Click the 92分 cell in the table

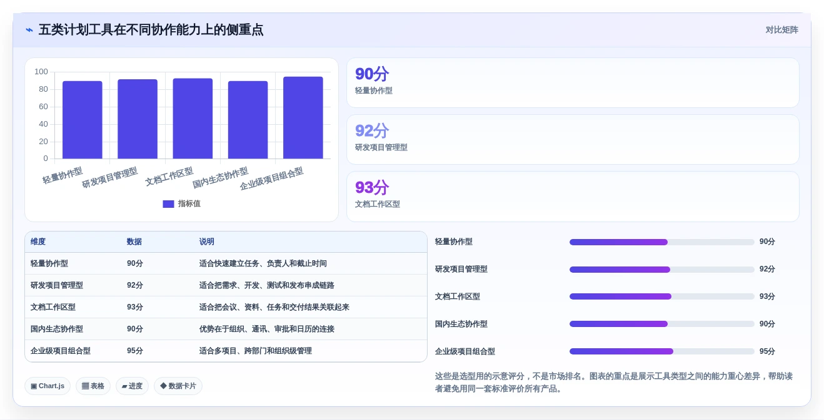point(135,285)
